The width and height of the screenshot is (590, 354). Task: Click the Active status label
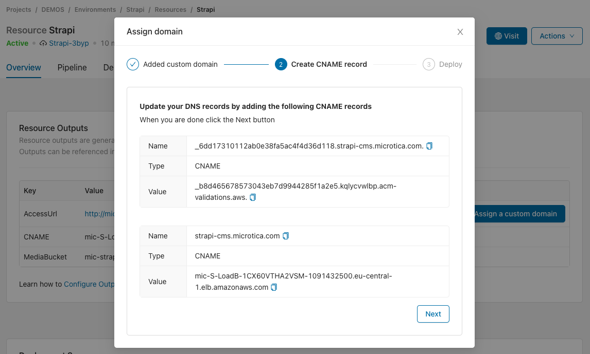tap(18, 43)
